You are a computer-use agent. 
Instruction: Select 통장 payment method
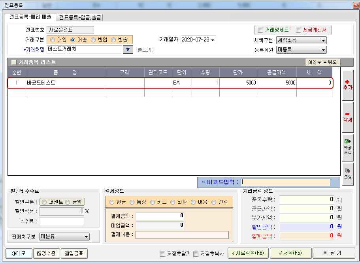(x=132, y=202)
